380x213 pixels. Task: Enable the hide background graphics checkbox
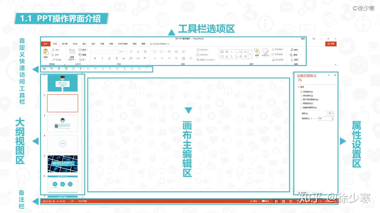coord(301,107)
